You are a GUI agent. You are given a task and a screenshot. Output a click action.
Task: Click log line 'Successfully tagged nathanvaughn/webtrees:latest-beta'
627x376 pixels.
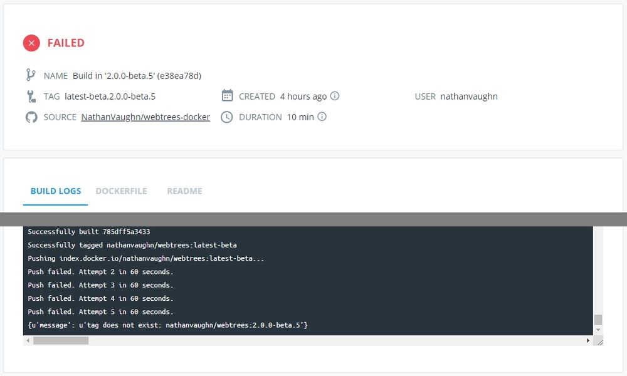tap(132, 245)
